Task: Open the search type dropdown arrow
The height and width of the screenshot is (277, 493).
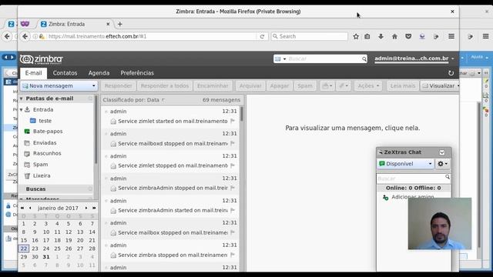Action: click(284, 58)
